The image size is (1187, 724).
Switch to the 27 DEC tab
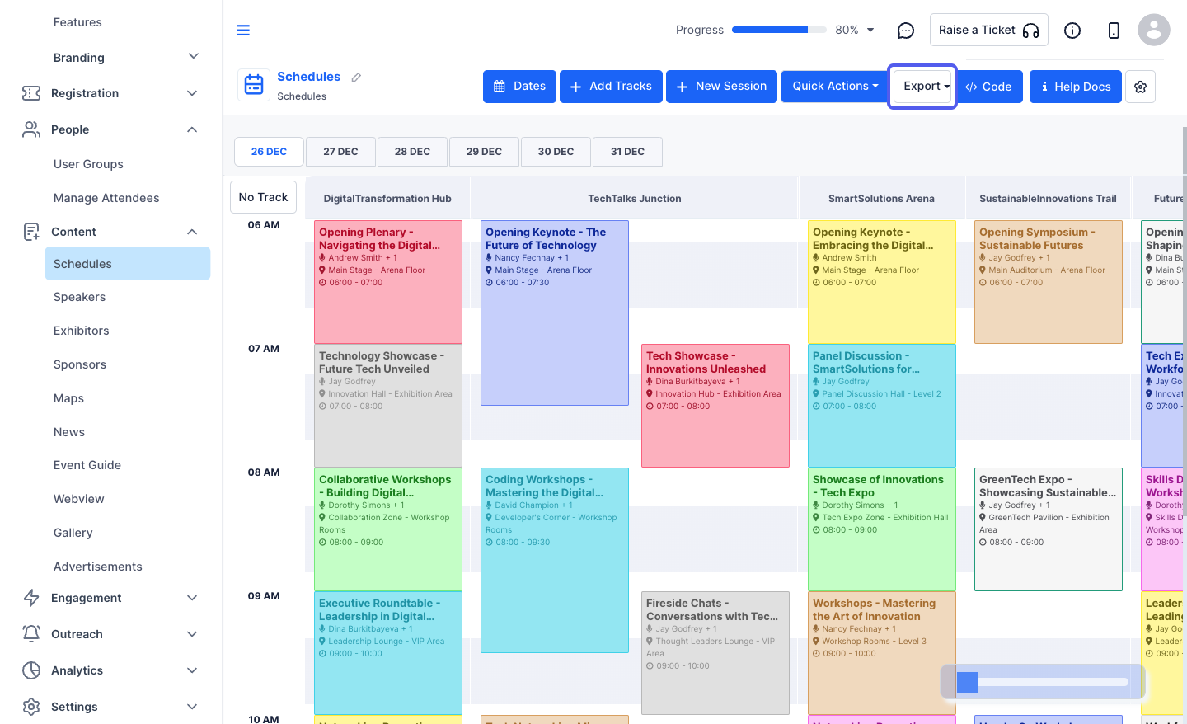[x=340, y=152]
